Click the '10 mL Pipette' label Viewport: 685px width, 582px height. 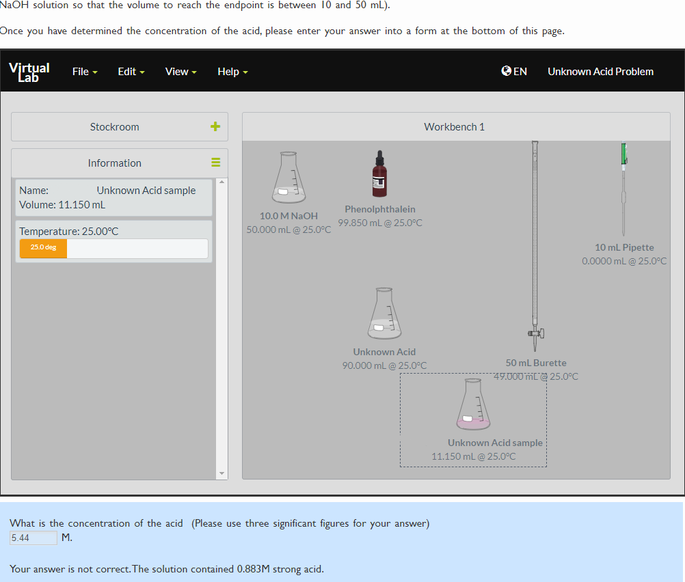[x=624, y=247]
